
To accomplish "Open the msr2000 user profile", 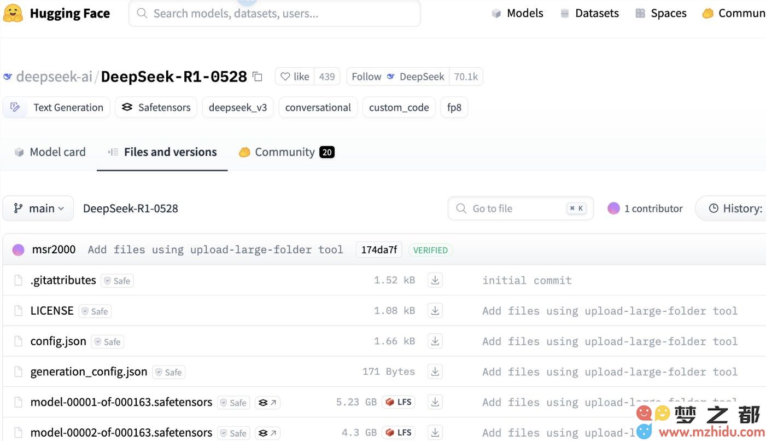I will tap(54, 249).
